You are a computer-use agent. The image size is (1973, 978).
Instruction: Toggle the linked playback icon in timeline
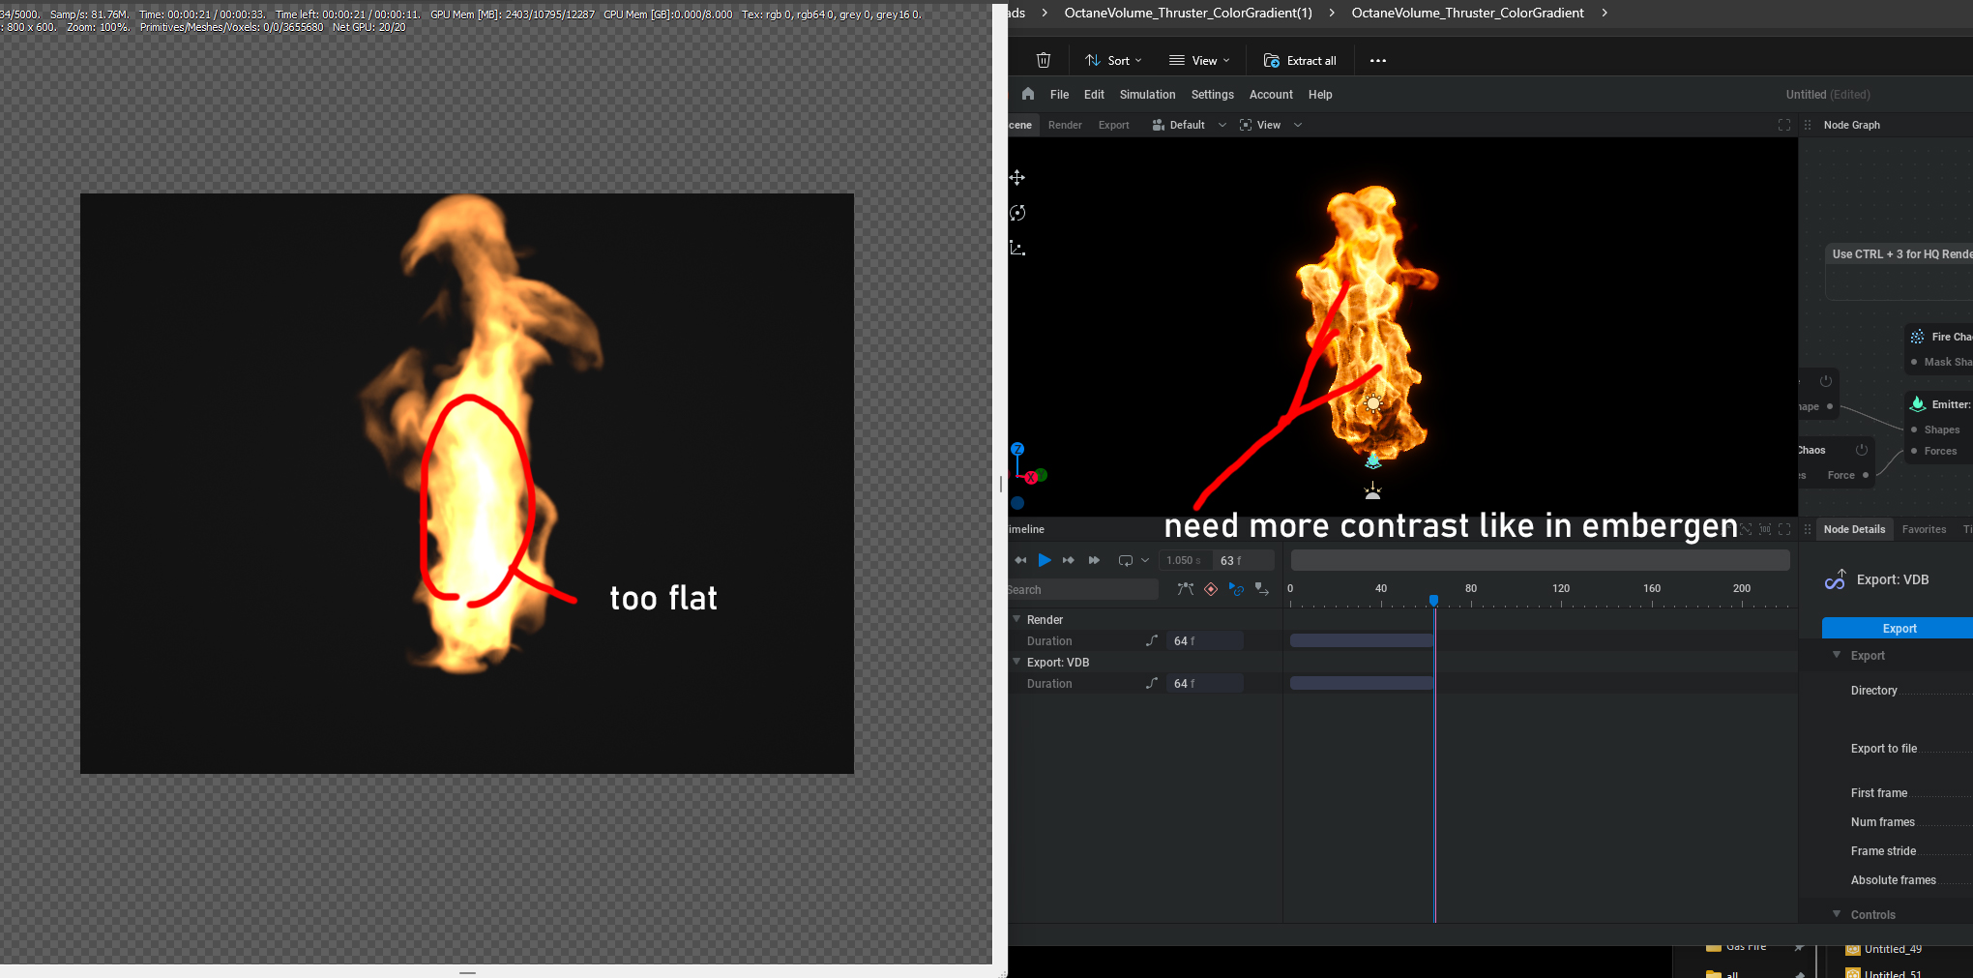pos(1236,589)
